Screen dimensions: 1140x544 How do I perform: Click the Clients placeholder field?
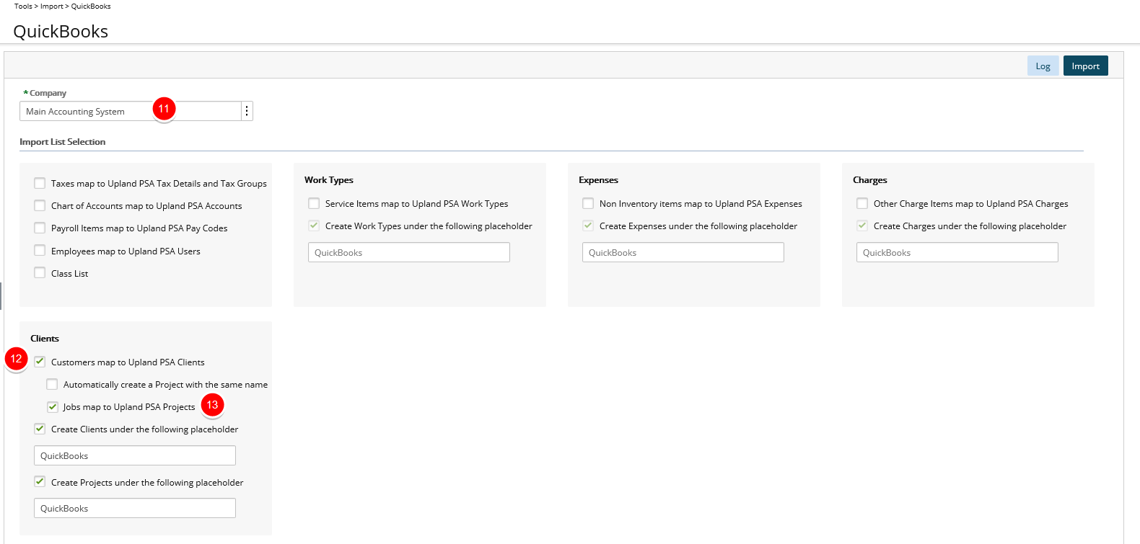(135, 455)
